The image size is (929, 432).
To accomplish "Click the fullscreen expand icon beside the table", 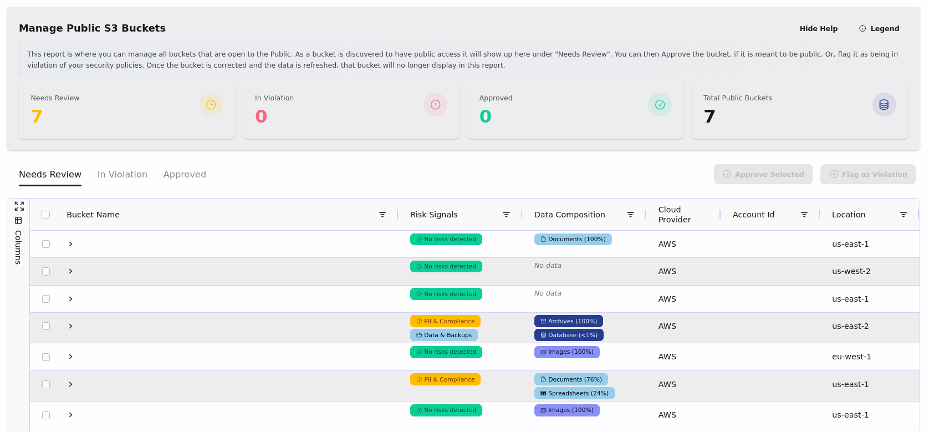I will (x=19, y=206).
